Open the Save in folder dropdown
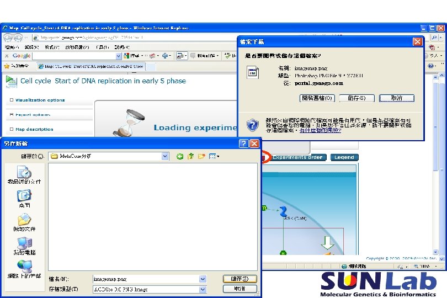Viewport: 447px width, 298px height. coord(165,156)
